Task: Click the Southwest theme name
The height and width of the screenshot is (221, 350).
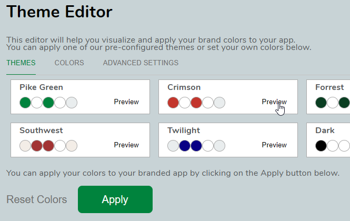Action: 42,130
